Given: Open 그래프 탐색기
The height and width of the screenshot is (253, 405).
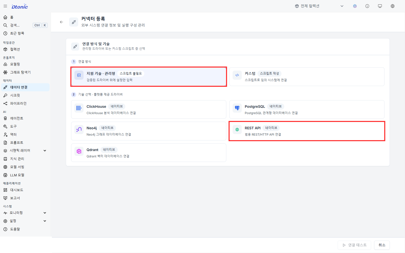Looking at the screenshot, I should click(25, 72).
